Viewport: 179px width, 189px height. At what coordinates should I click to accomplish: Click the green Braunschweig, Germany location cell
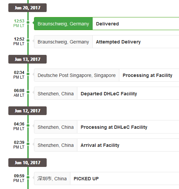pos(63,24)
